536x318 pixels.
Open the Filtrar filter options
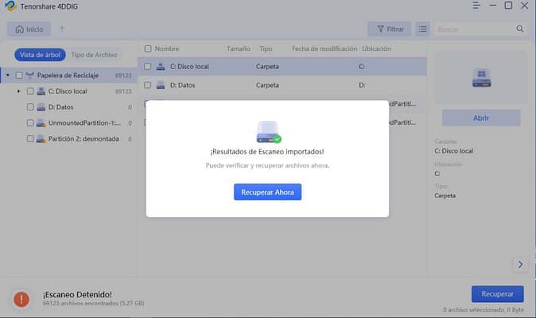pyautogui.click(x=390, y=29)
